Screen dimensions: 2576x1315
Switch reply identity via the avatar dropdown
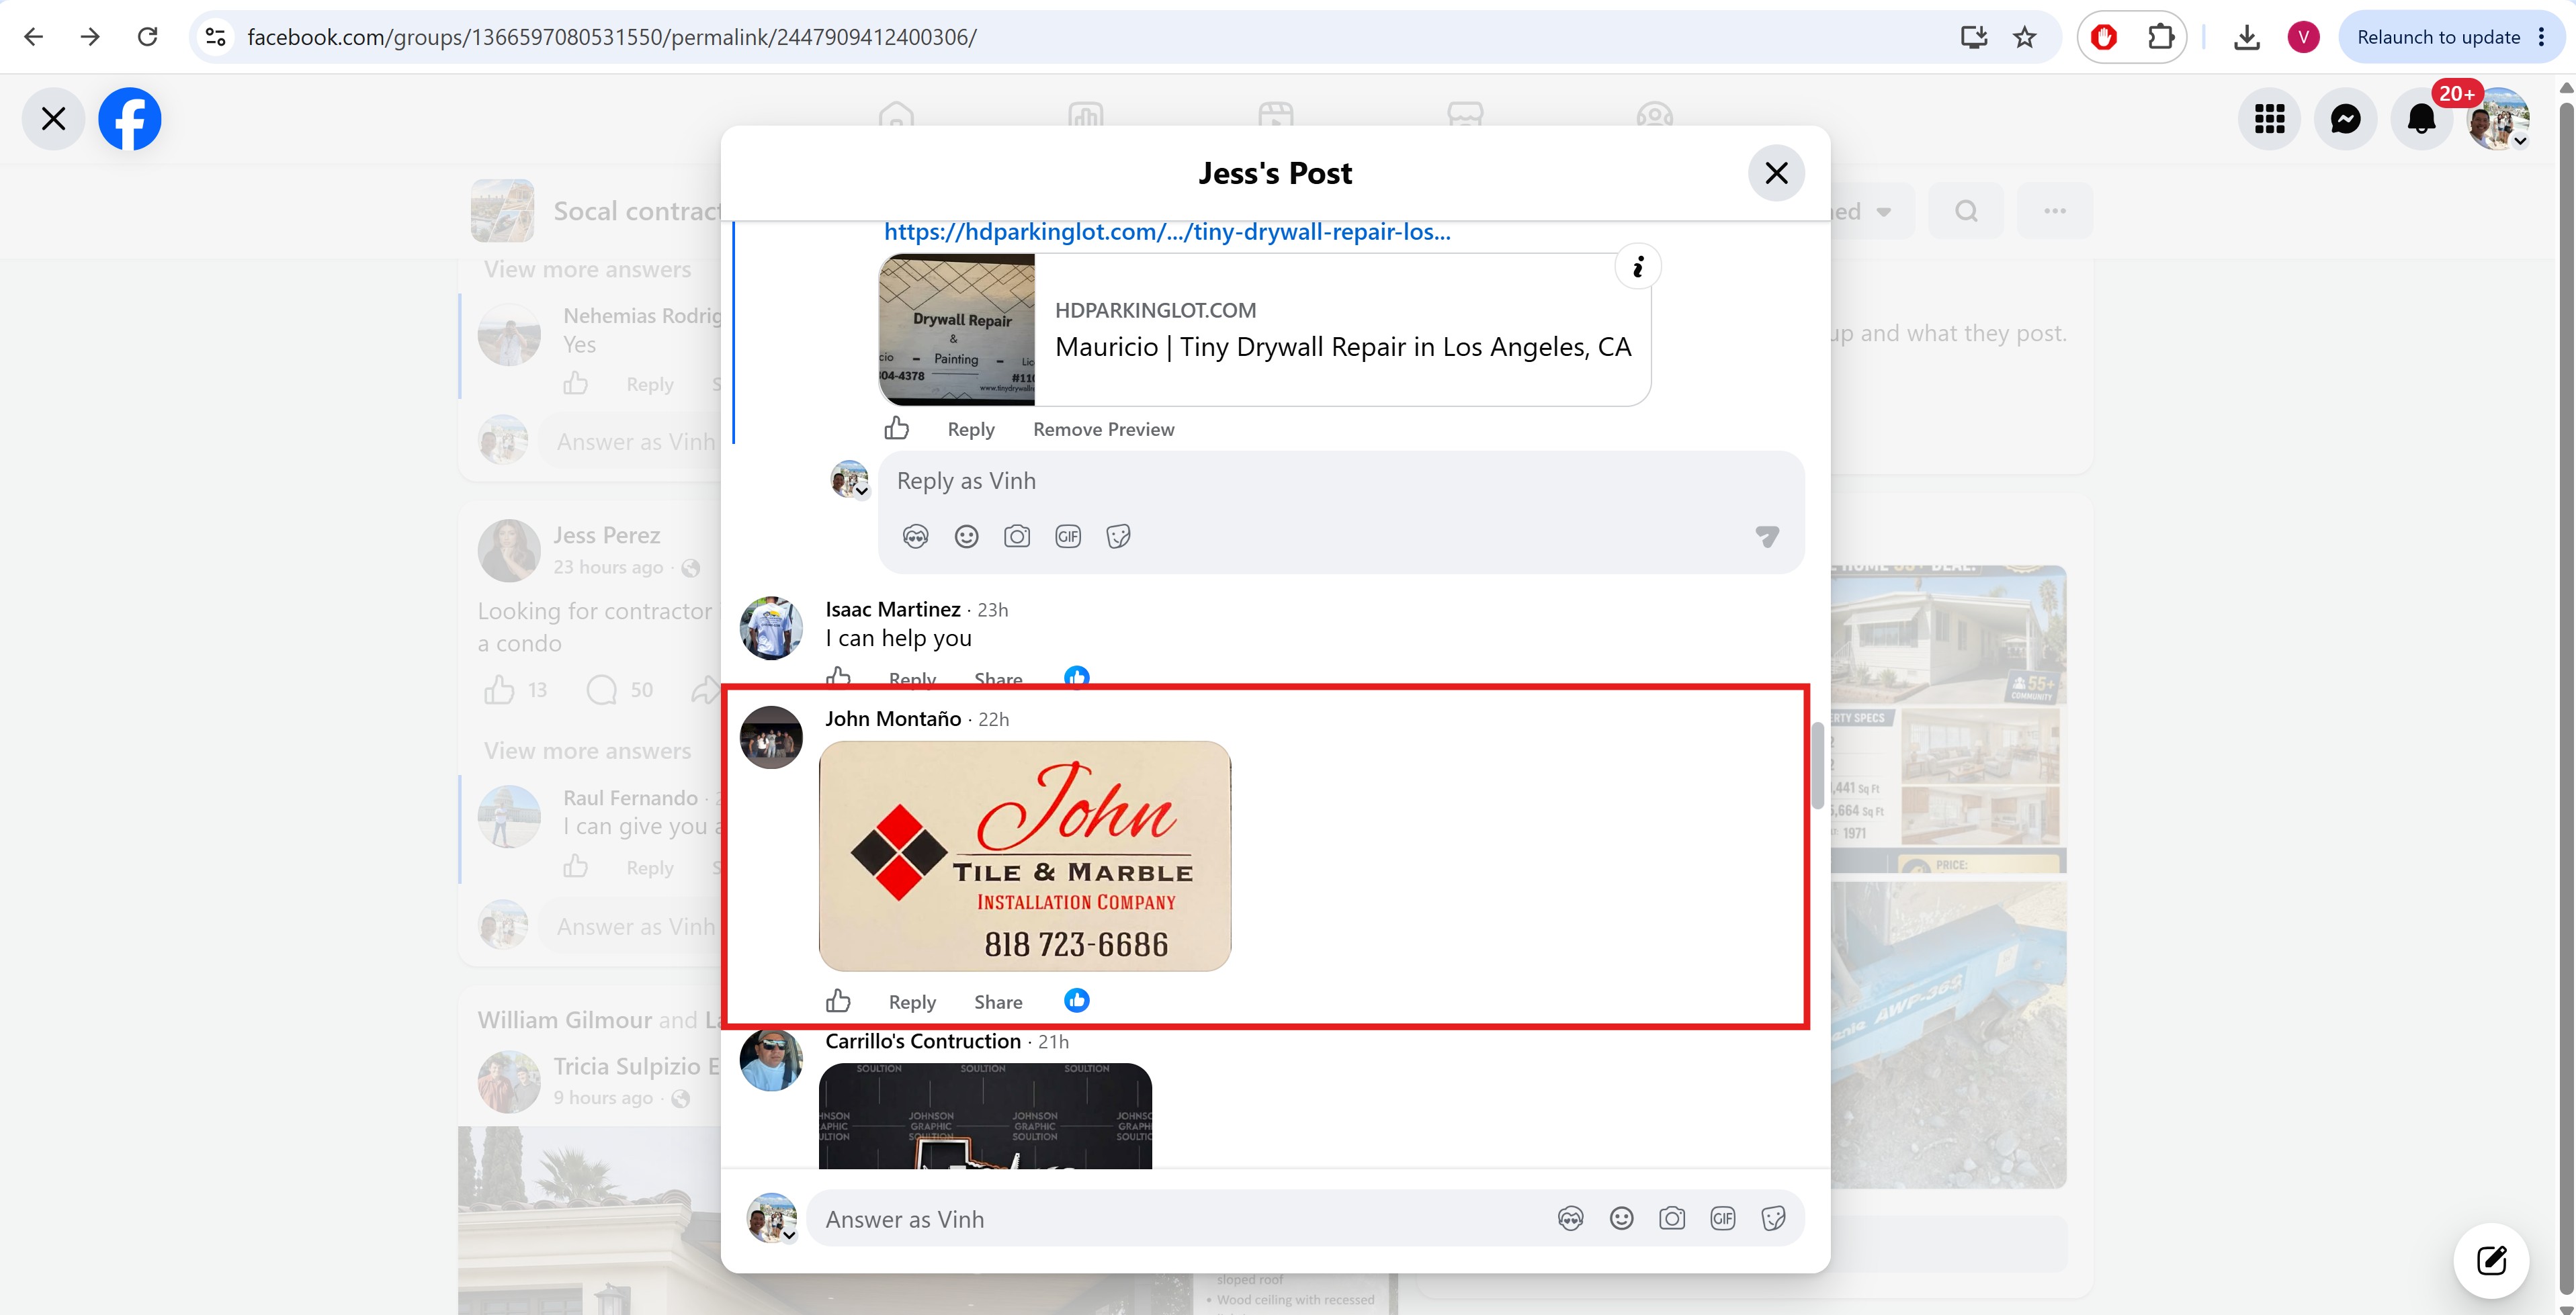pos(851,480)
